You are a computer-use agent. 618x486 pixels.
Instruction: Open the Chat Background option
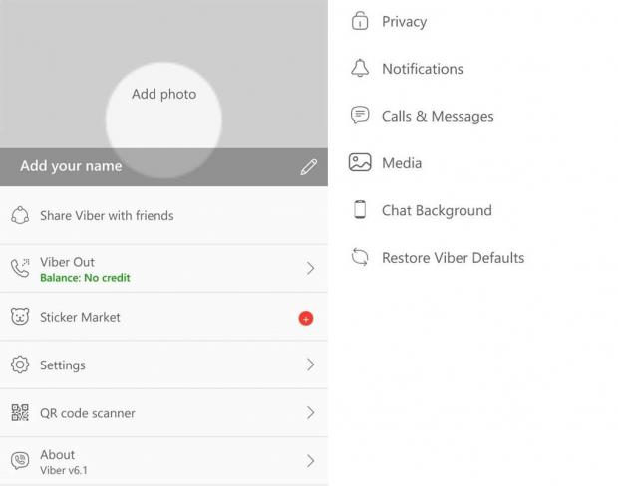pos(436,211)
